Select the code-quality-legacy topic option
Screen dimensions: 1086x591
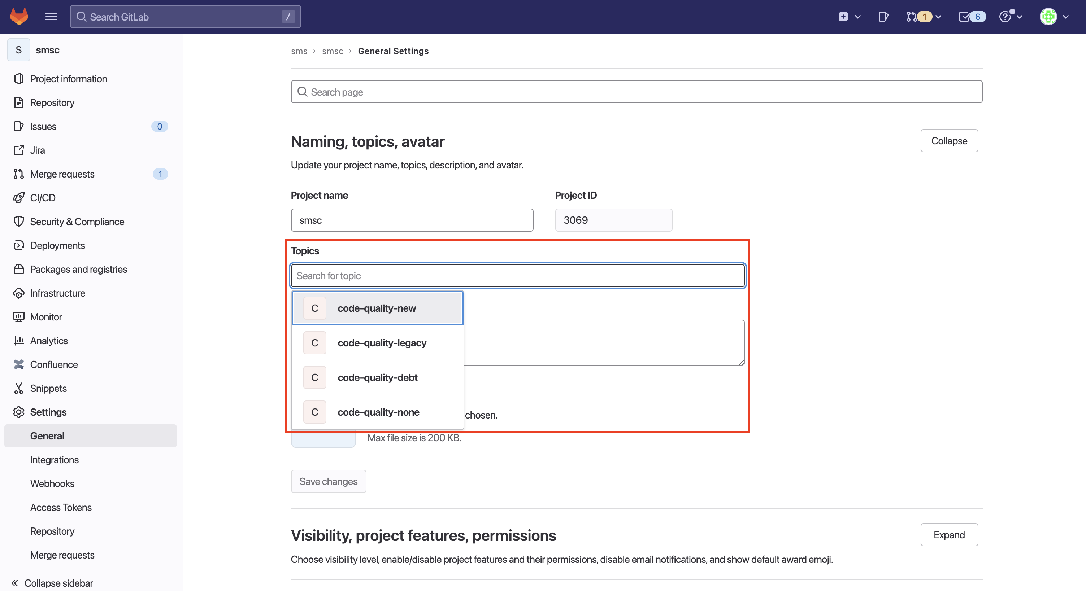point(382,343)
